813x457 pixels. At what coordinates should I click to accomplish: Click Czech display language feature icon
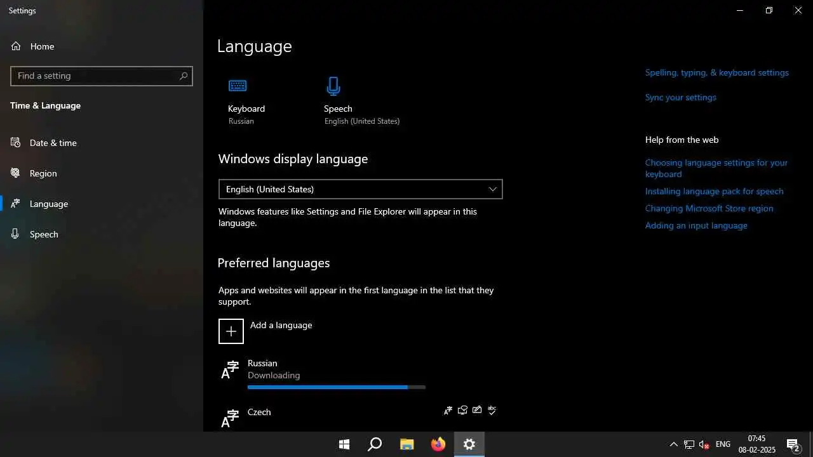click(448, 410)
